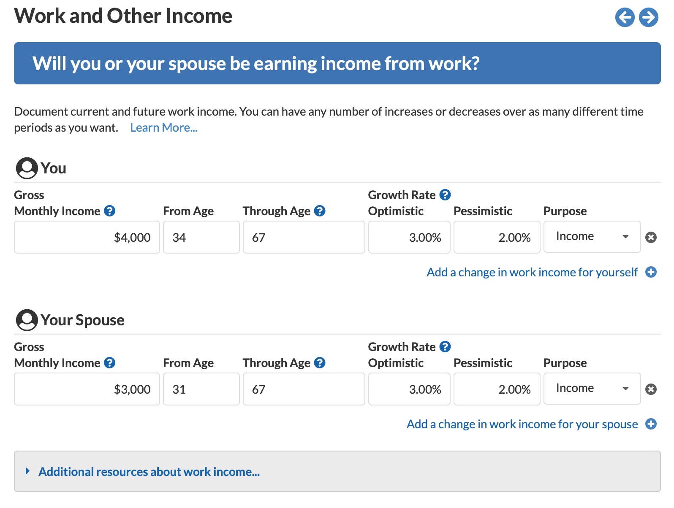Open spouse's income Purpose dropdown
674x508 pixels.
[x=592, y=389]
